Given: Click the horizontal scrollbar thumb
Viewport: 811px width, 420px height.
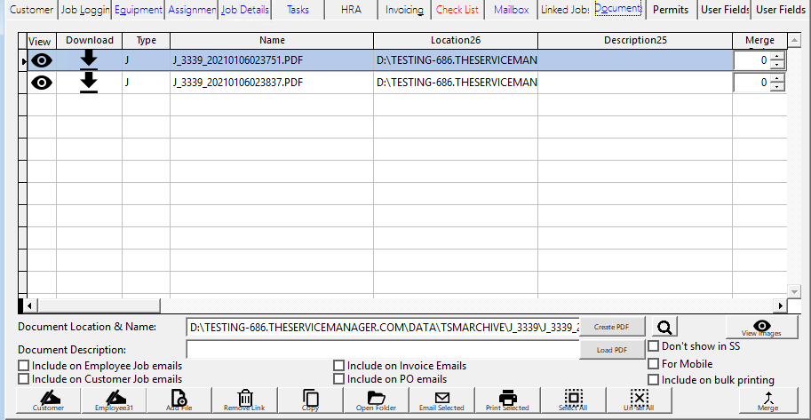Looking at the screenshot, I should click(99, 305).
